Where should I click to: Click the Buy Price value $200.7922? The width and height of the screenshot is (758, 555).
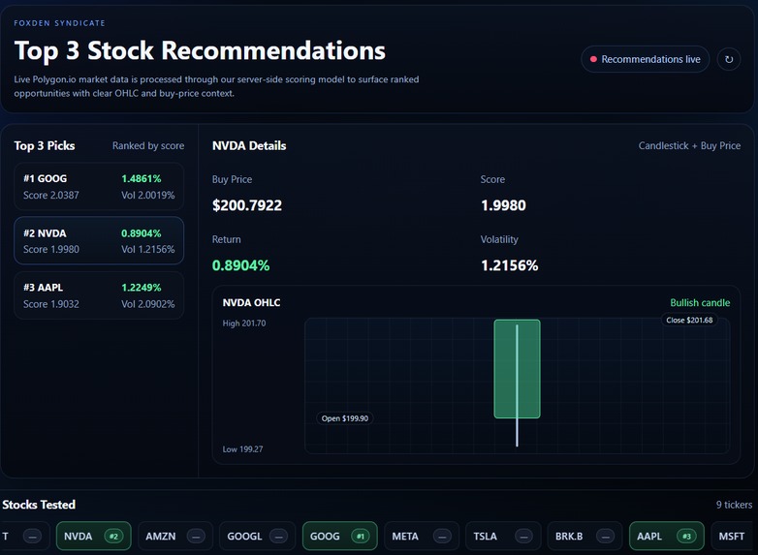247,205
